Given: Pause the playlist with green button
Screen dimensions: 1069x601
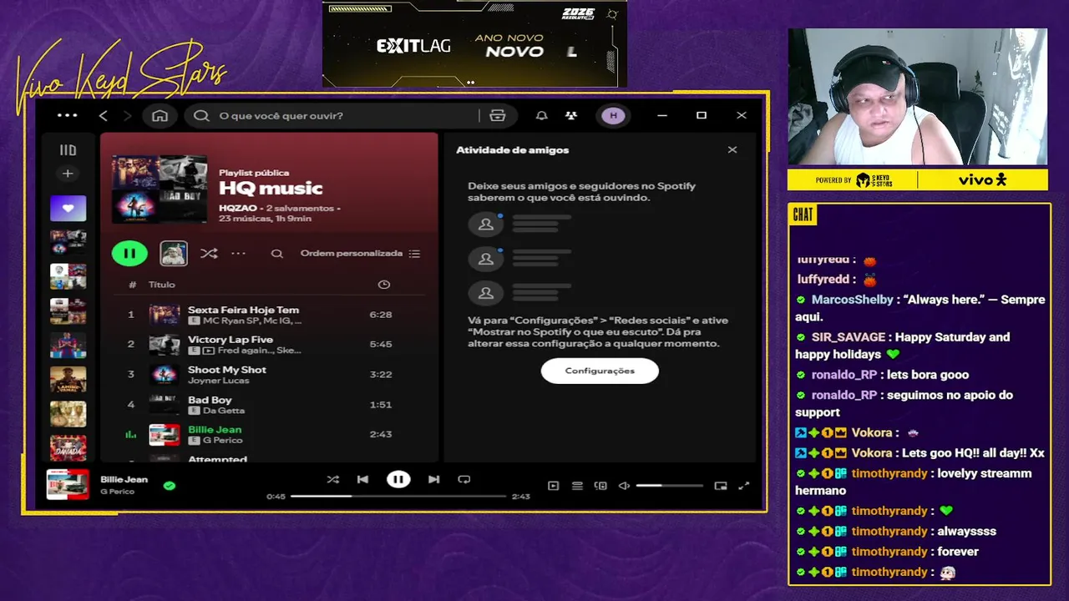Looking at the screenshot, I should click(x=129, y=254).
